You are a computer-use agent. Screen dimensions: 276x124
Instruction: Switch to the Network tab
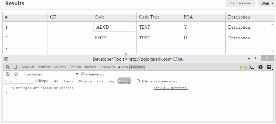click(x=44, y=67)
